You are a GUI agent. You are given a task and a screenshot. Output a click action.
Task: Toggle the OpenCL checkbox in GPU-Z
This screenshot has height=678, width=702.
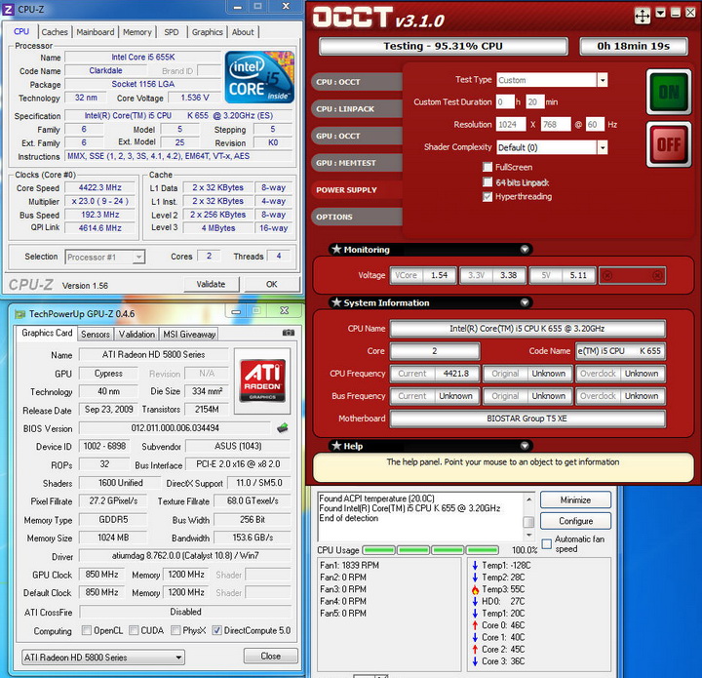(x=87, y=630)
